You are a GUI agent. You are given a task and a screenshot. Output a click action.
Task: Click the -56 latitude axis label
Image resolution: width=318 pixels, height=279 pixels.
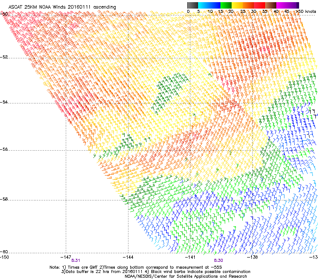pos(4,149)
